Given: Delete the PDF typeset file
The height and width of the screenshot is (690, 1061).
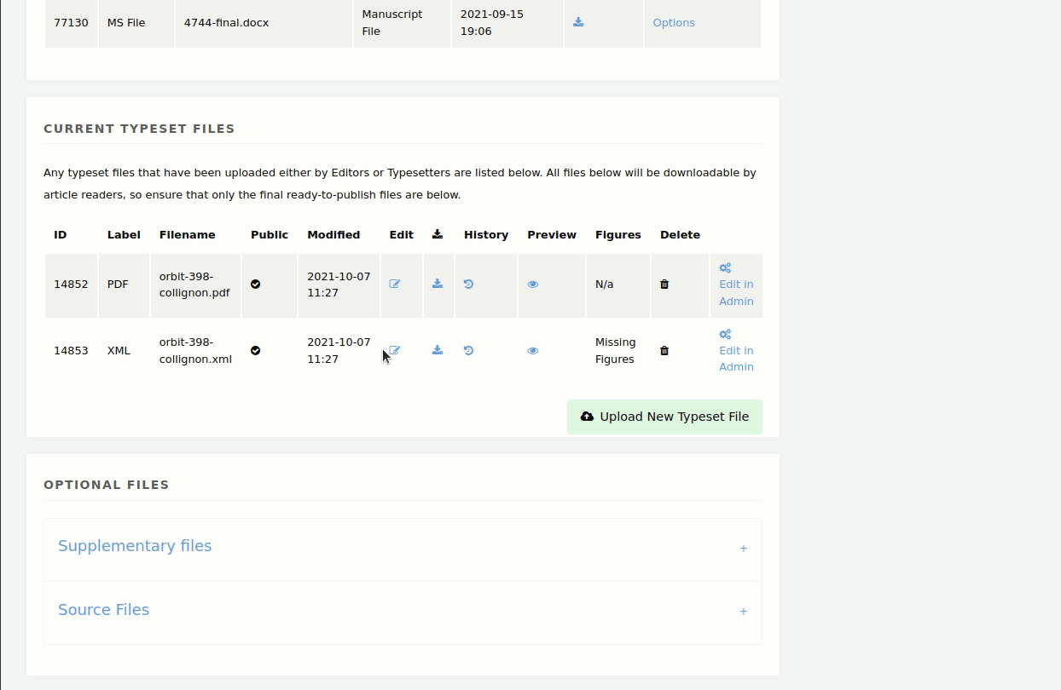Looking at the screenshot, I should point(664,285).
